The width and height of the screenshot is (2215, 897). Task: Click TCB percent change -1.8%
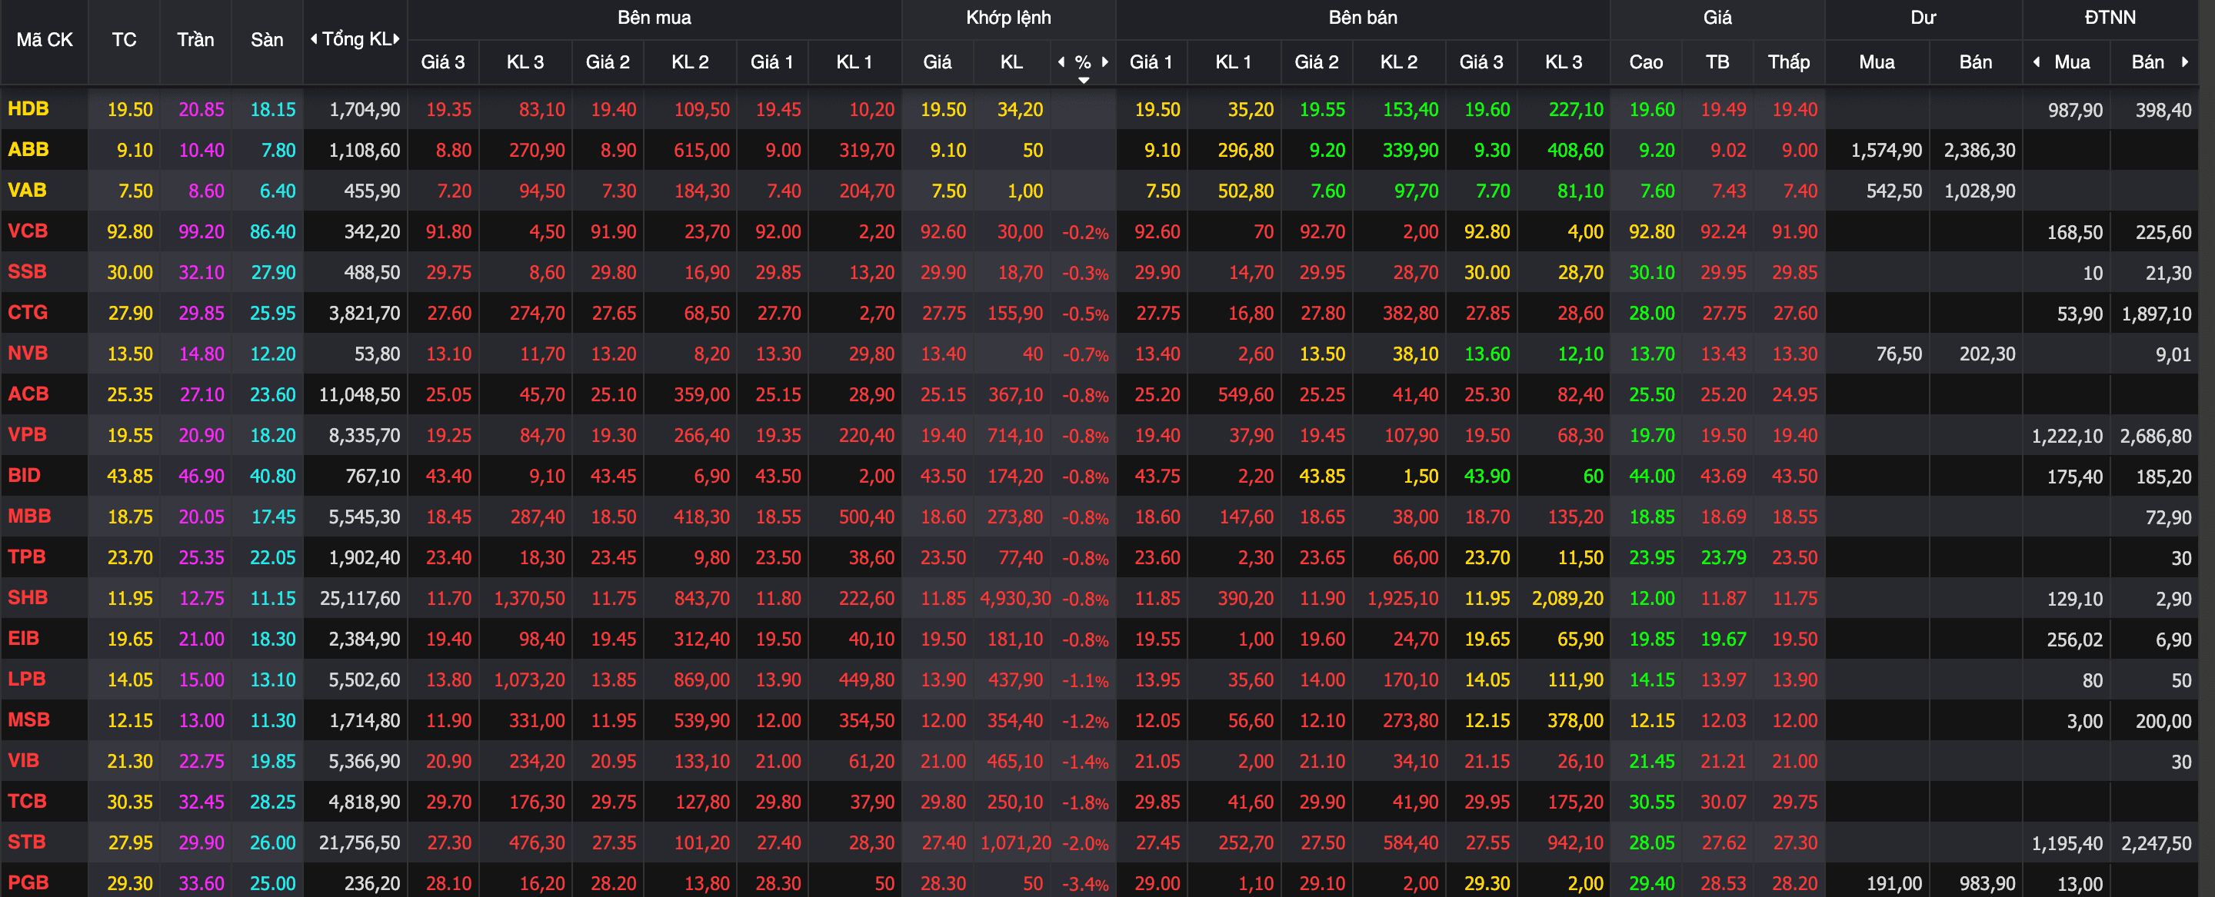tap(1084, 802)
